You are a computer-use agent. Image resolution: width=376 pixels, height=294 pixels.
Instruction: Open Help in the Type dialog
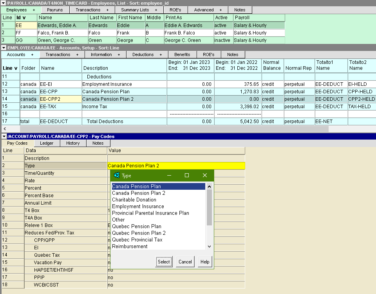[x=205, y=262]
